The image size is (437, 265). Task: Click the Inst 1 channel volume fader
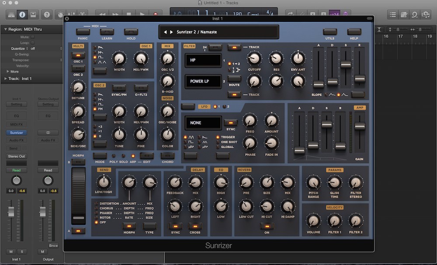pos(11,212)
